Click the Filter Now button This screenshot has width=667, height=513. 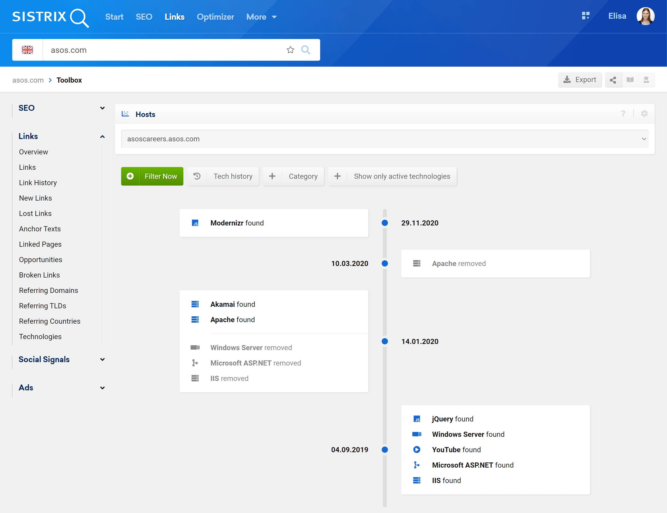[x=152, y=176]
